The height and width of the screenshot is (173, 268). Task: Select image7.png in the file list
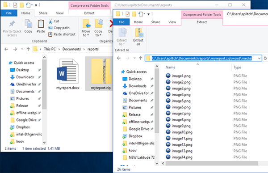[x=181, y=114]
